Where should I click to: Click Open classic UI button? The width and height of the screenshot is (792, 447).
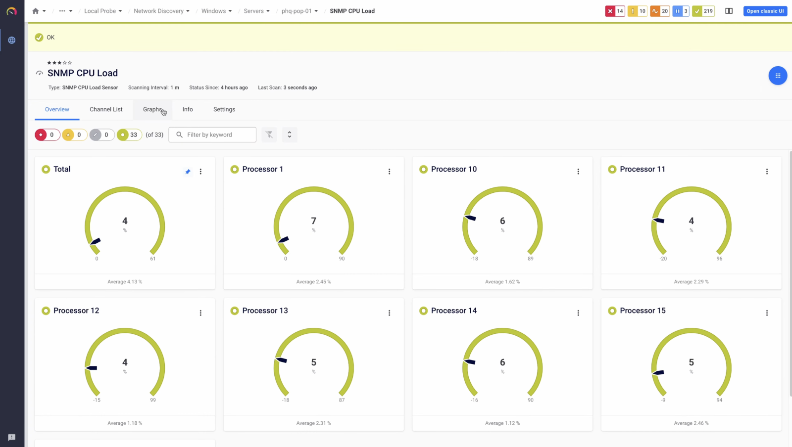click(x=765, y=11)
